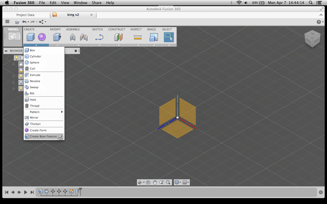Click the offset plane icon under CONSTRUCT
Viewport: 327px width, 204px height.
[x=119, y=37]
